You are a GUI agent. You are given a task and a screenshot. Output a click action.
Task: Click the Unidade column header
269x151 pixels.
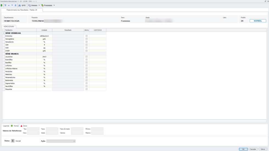point(44,30)
